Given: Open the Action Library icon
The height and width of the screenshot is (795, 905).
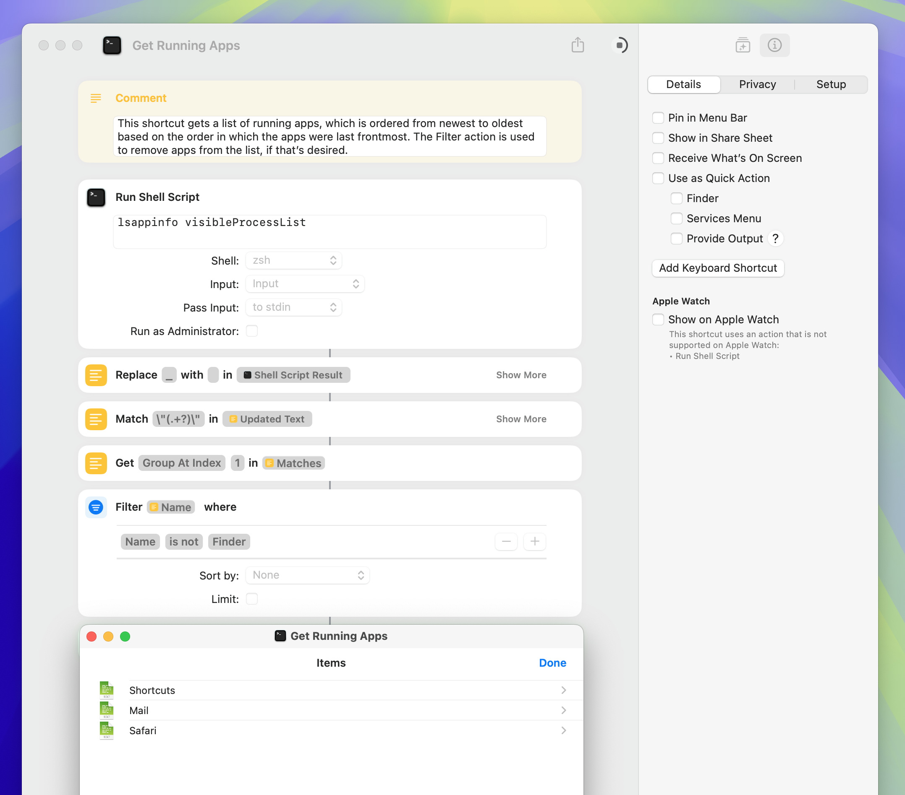Looking at the screenshot, I should (x=743, y=45).
